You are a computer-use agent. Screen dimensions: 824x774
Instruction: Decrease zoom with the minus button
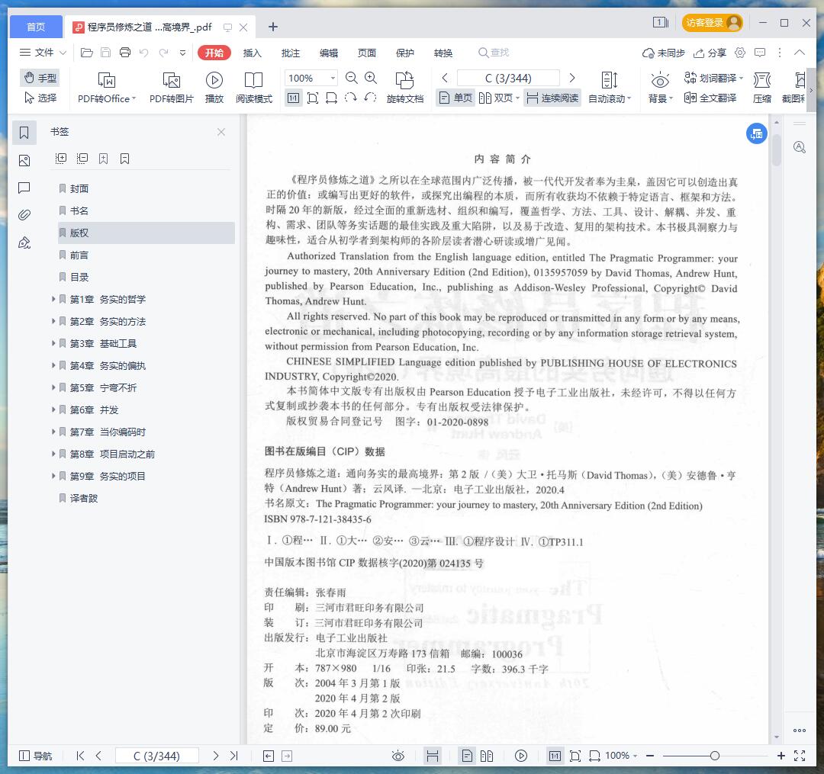click(x=650, y=756)
